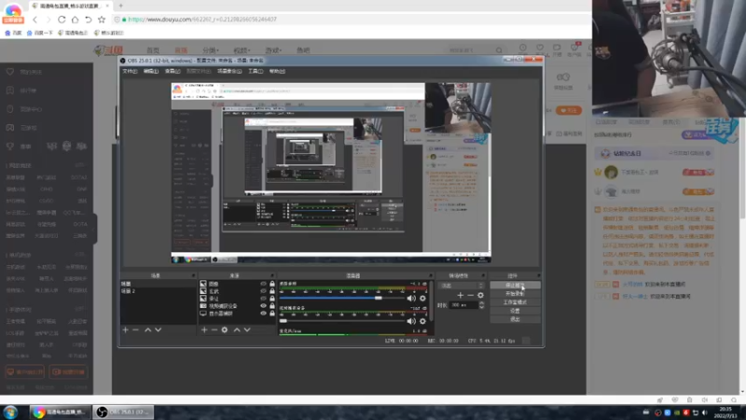This screenshot has height=420, width=746.
Task: Click the orange 关注 follow button on Douyu
Action: (569, 110)
